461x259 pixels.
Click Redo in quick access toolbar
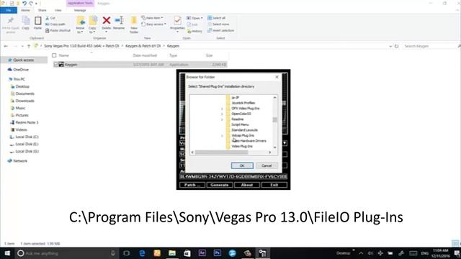(x=31, y=4)
